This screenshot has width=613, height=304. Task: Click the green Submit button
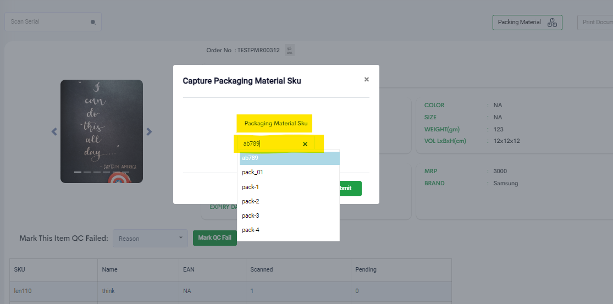(350, 189)
